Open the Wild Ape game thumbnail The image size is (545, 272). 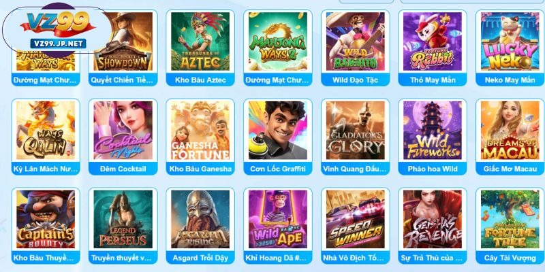click(x=278, y=219)
